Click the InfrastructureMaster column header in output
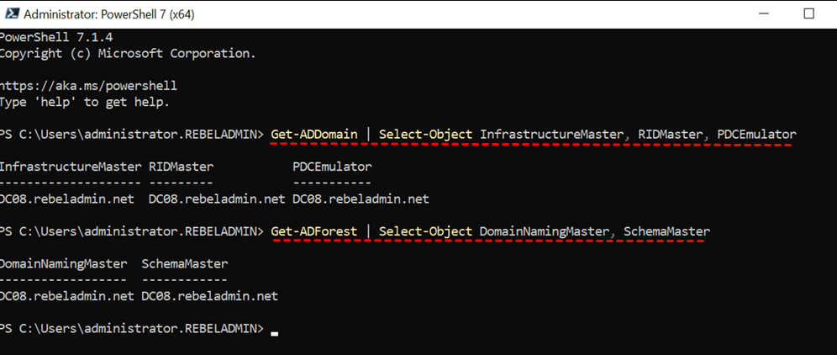Image resolution: width=837 pixels, height=355 pixels. tap(71, 167)
